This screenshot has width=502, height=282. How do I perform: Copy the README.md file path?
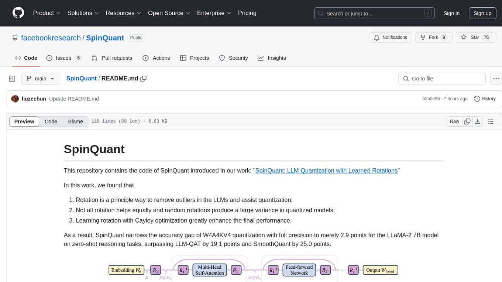144,78
